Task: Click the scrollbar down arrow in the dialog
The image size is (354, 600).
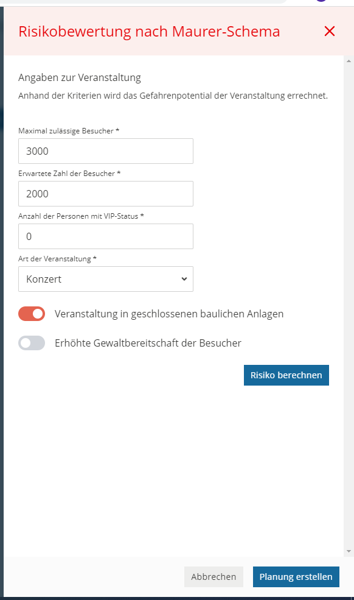Action: pyautogui.click(x=349, y=551)
